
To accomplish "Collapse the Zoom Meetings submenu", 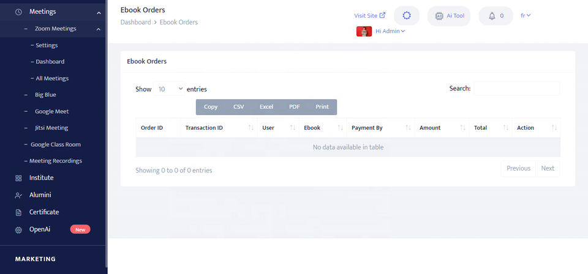I will click(x=98, y=29).
